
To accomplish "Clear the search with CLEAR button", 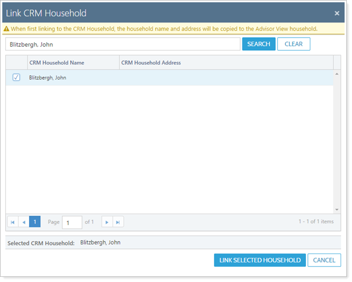I will pyautogui.click(x=293, y=44).
